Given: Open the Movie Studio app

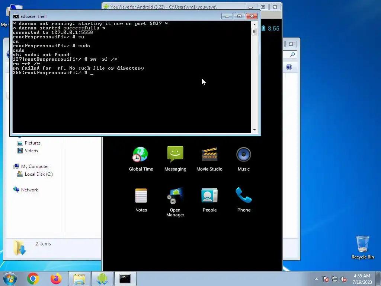Looking at the screenshot, I should tap(209, 159).
